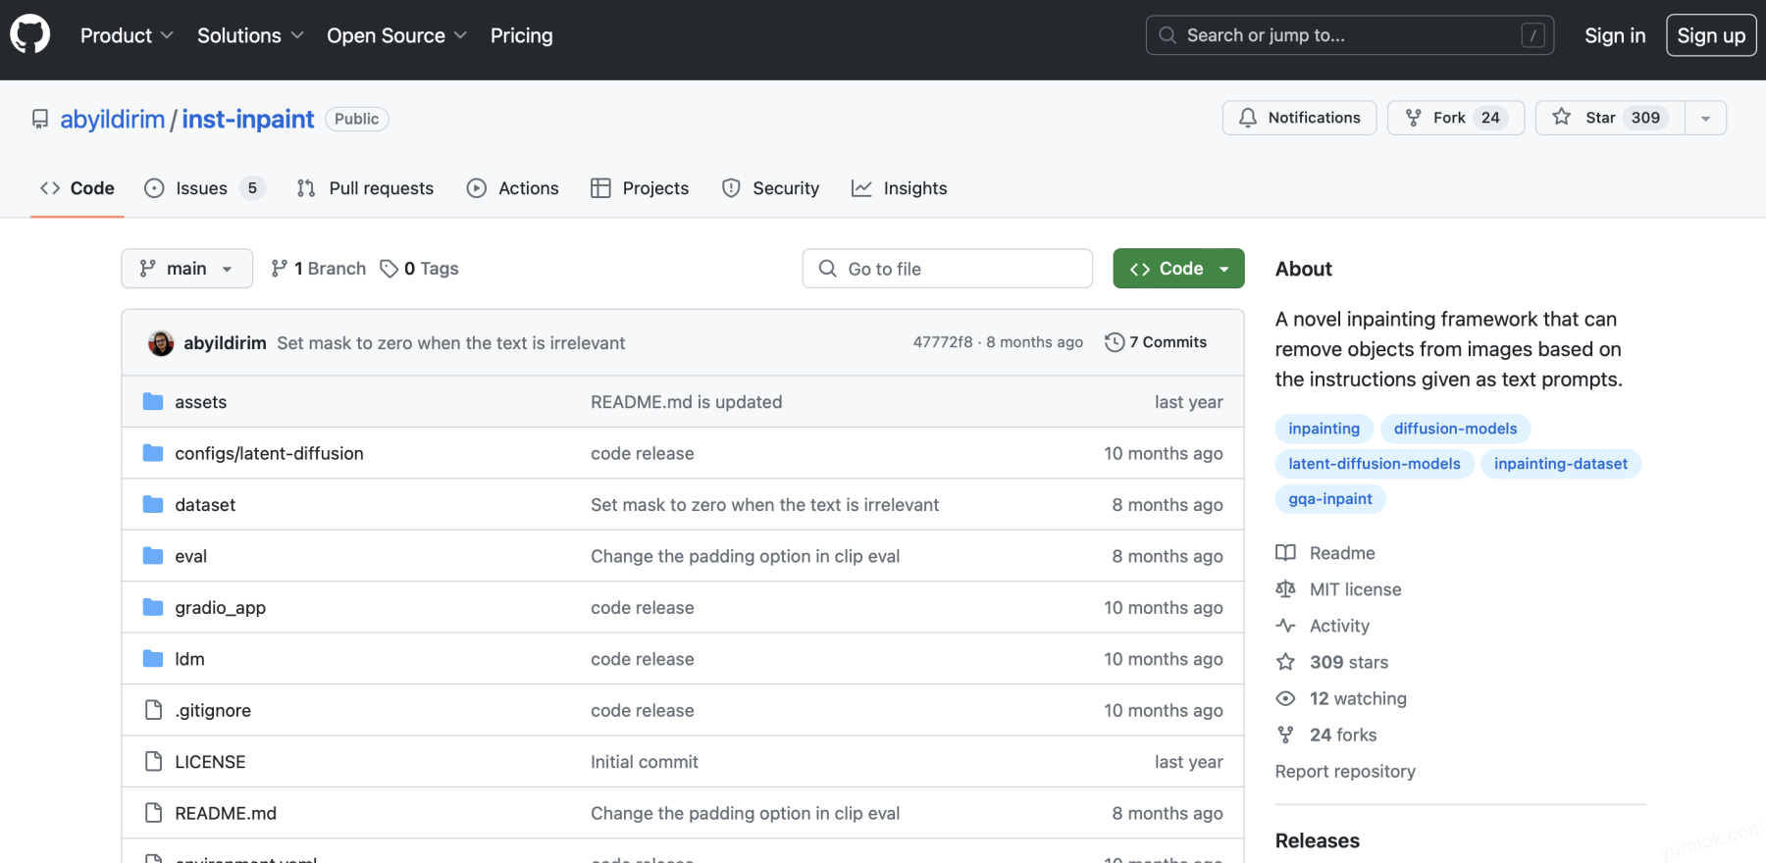1766x863 pixels.
Task: Click the Star icon button
Action: click(1561, 118)
